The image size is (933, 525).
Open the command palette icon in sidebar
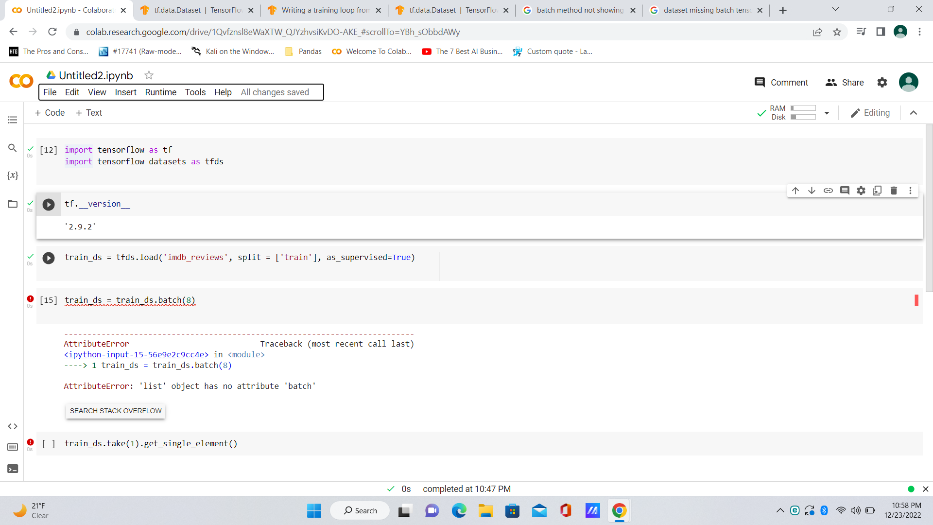(x=13, y=447)
